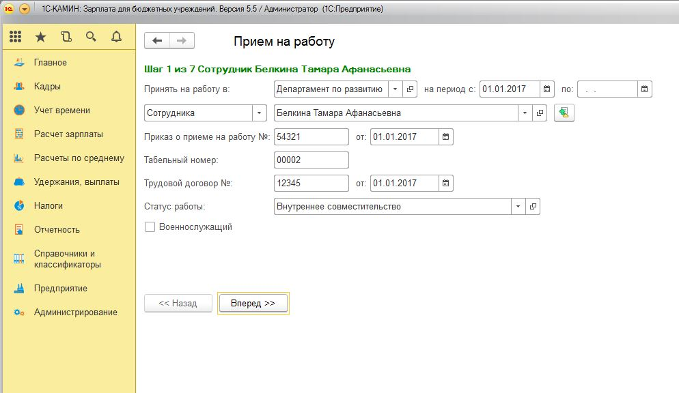Click the Табельный номер input field
This screenshot has width=679, height=393.
311,160
